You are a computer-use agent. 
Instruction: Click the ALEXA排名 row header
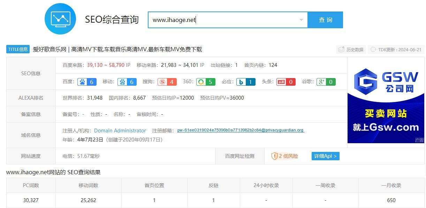point(31,98)
